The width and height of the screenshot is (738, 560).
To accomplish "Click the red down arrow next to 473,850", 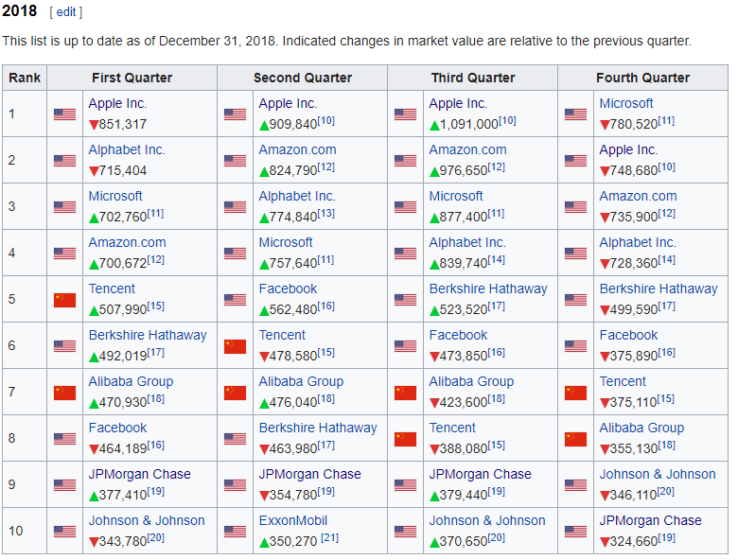I will [x=434, y=357].
